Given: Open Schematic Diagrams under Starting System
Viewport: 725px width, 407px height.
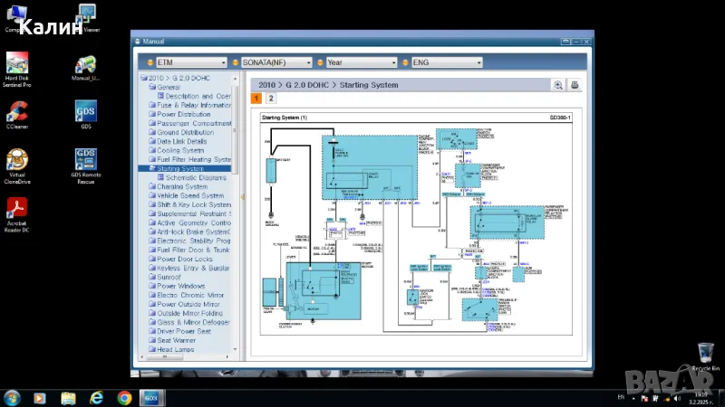Looking at the screenshot, I should point(197,177).
